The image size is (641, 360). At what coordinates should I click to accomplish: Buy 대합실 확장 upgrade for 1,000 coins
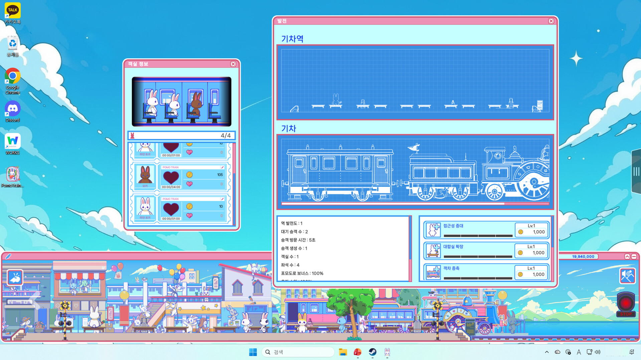[x=531, y=251]
